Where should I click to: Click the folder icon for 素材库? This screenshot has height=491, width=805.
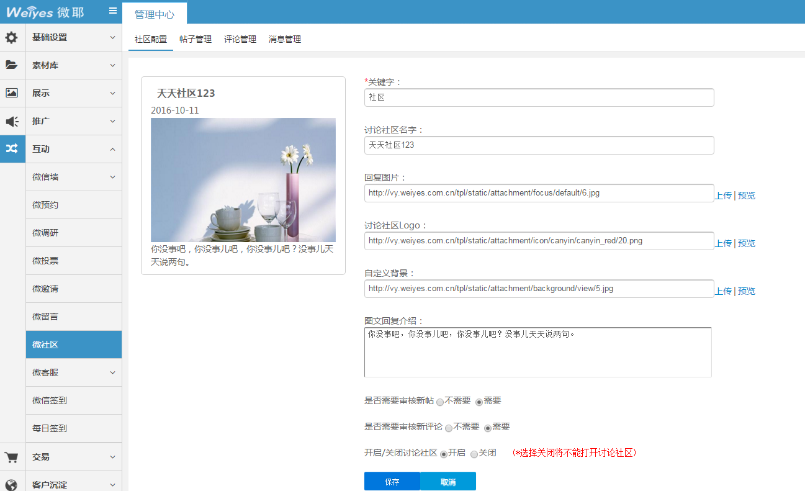(12, 65)
